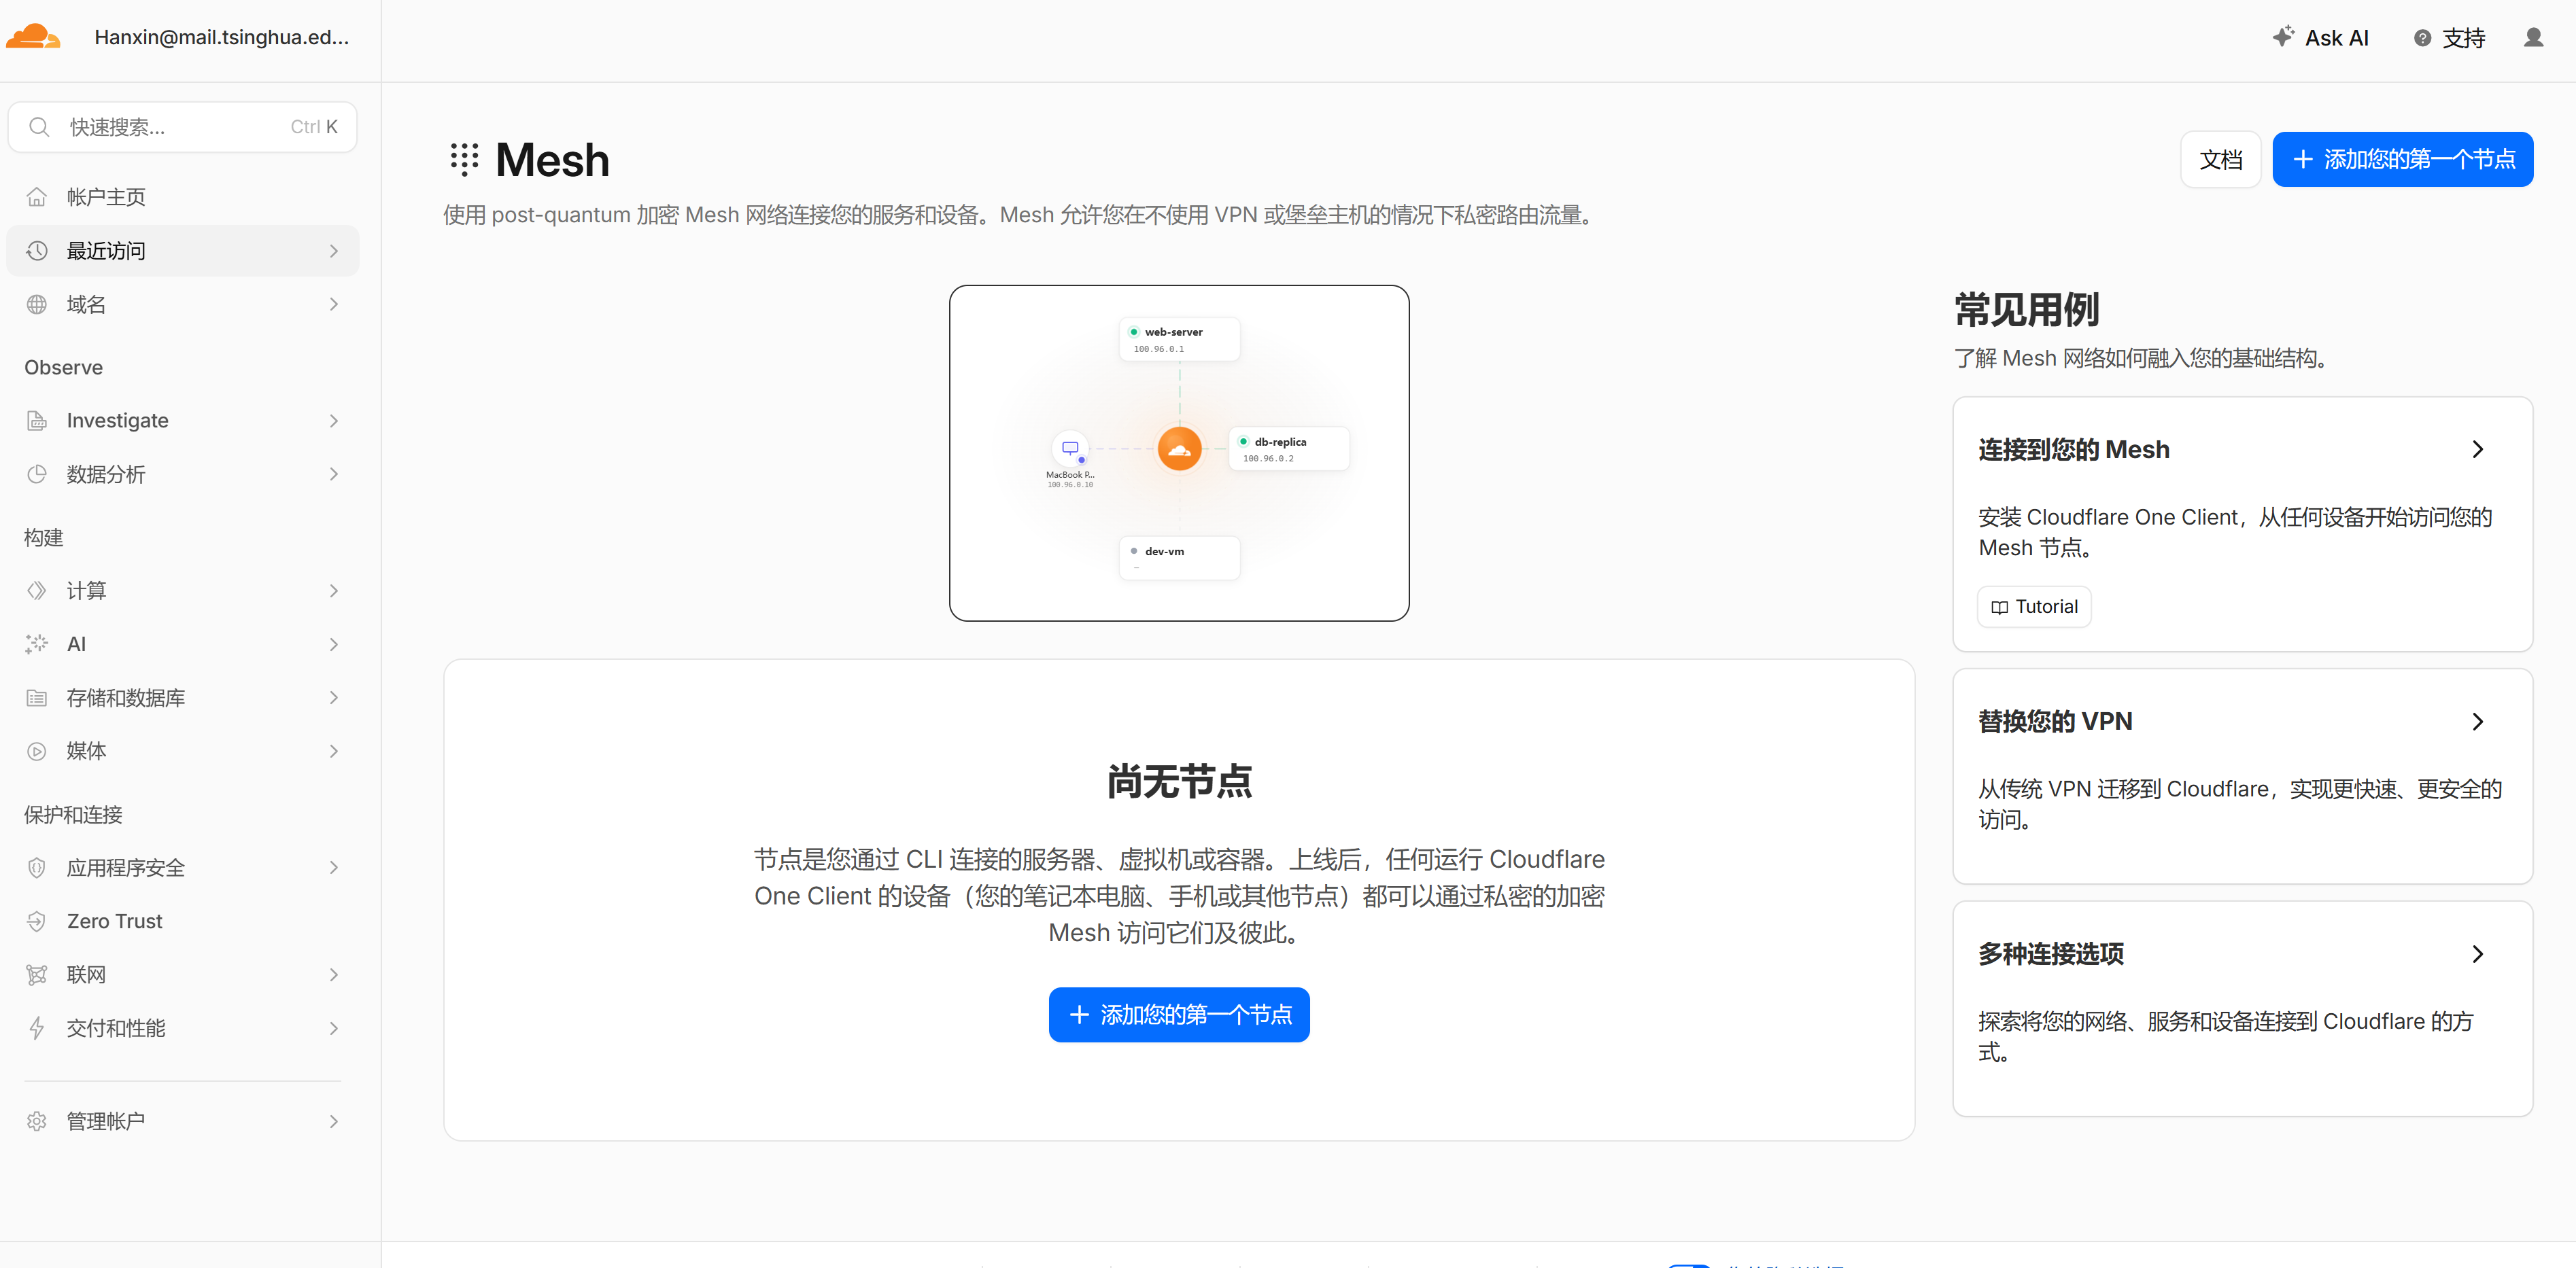Click the 数据分析 pie chart icon

(x=37, y=474)
